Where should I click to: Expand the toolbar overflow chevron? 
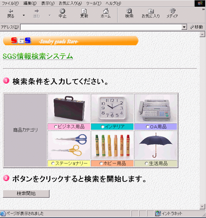click(203, 9)
